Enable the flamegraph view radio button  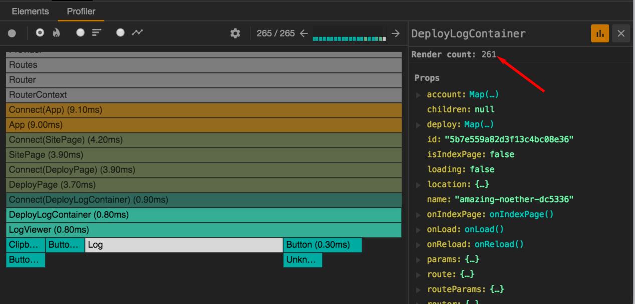pos(40,33)
